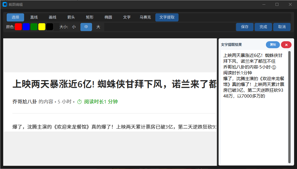
Task: Pick the yellow color swatch
Action: point(42,27)
